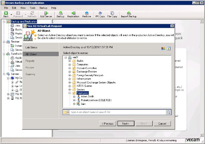Open the Back button dropdown arrow

coord(11,15)
